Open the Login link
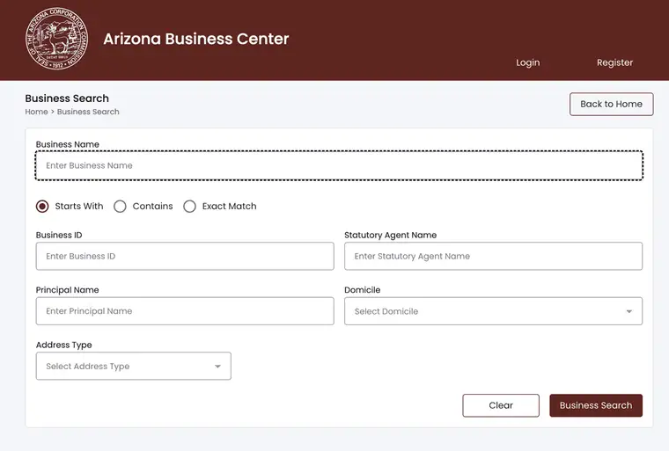669x451 pixels. click(528, 62)
